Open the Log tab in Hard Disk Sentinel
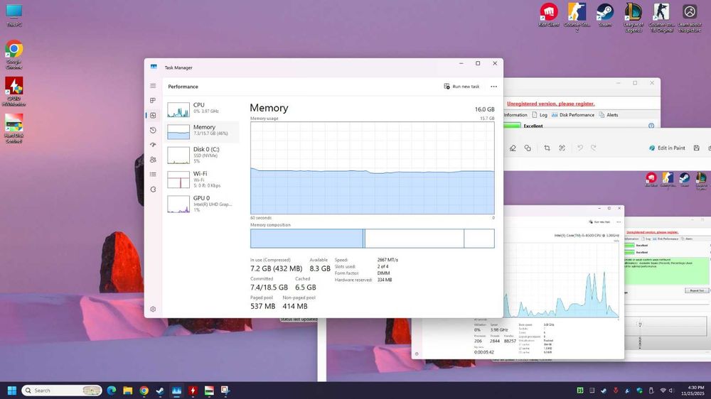 pos(540,115)
